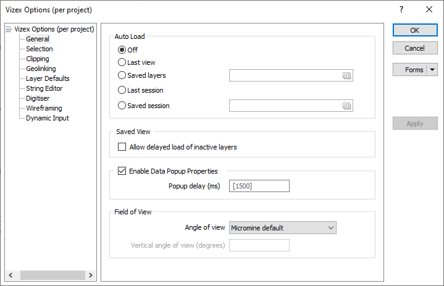Go to the Wireframing options page

[44, 108]
